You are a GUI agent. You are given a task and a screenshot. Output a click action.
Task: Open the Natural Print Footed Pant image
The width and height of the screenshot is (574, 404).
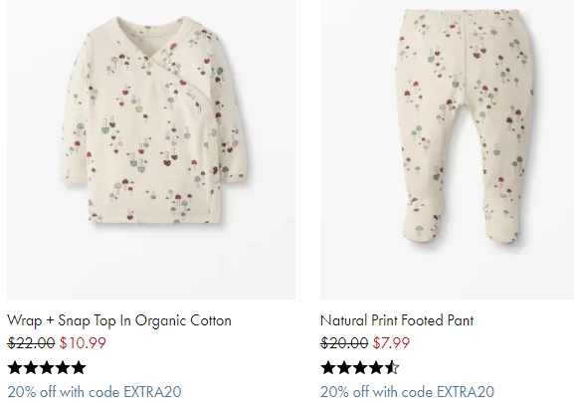point(447,149)
